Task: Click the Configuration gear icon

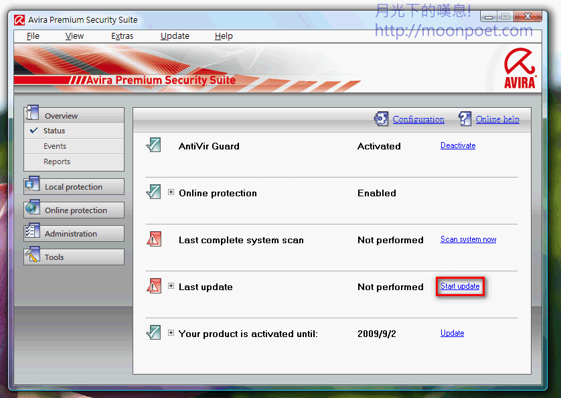Action: pos(381,119)
